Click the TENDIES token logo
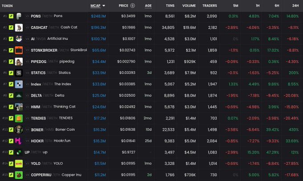 click(x=19, y=118)
